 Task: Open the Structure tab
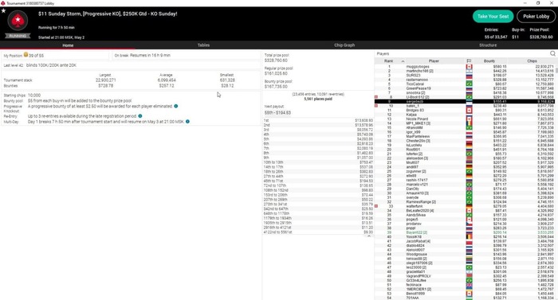488,45
